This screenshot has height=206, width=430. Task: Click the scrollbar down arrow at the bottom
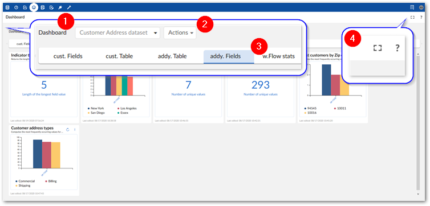418,194
